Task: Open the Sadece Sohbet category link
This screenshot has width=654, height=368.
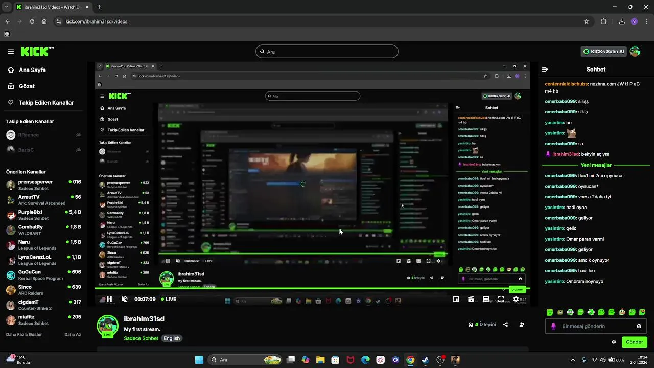Action: [141, 338]
